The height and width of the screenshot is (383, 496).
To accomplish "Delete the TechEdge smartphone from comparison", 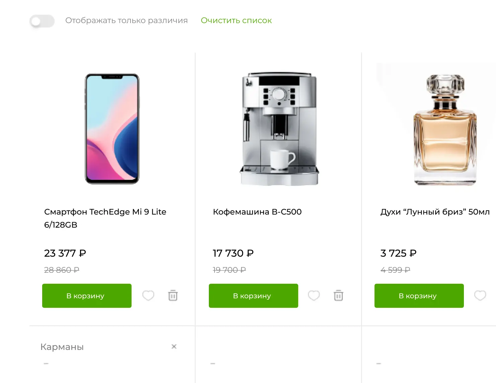I will coord(173,295).
